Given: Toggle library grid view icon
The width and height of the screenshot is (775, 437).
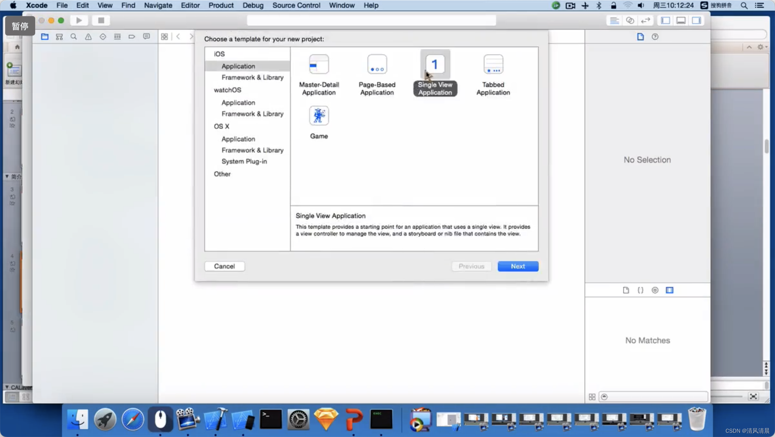Looking at the screenshot, I should click(592, 397).
